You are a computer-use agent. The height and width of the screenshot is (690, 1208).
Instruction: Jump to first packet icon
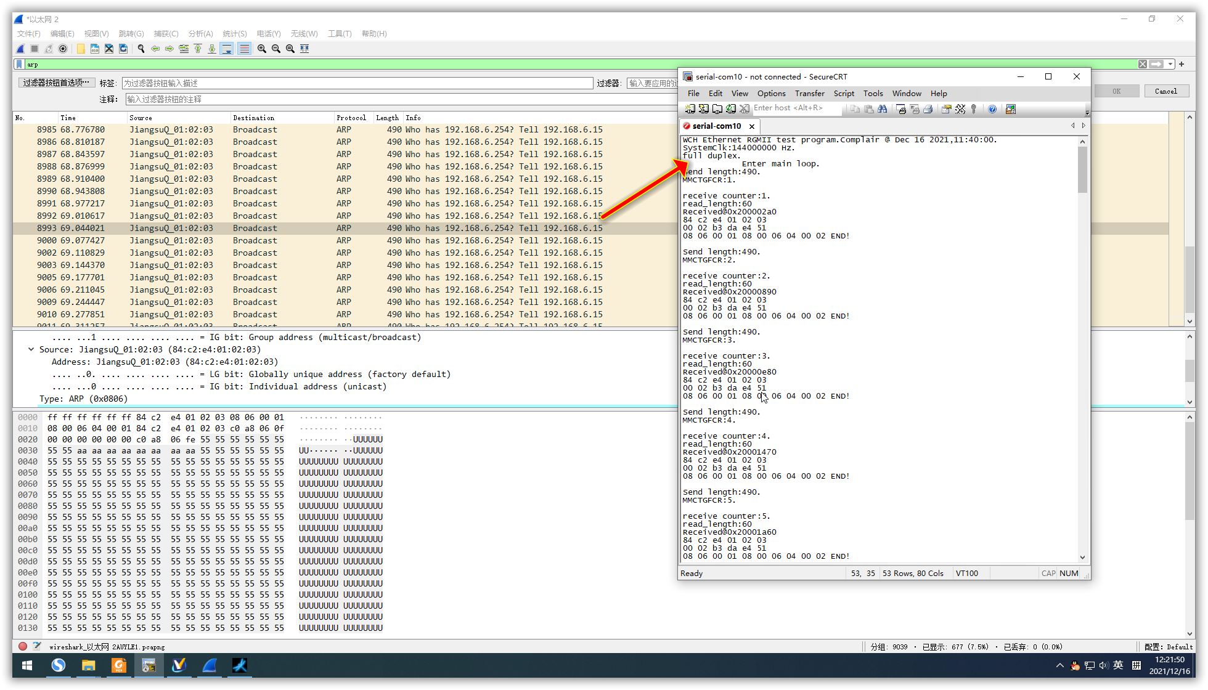pyautogui.click(x=198, y=49)
